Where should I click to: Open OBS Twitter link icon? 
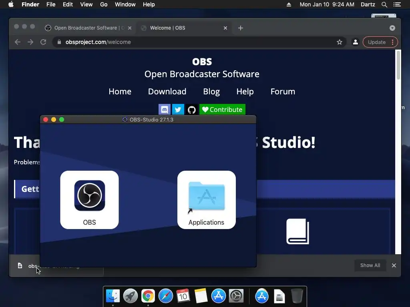(178, 110)
